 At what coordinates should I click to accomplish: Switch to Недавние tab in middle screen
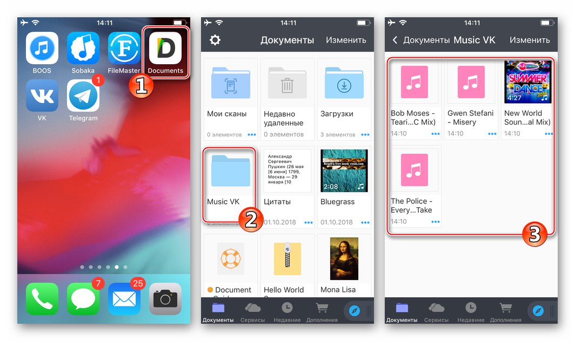click(x=287, y=312)
